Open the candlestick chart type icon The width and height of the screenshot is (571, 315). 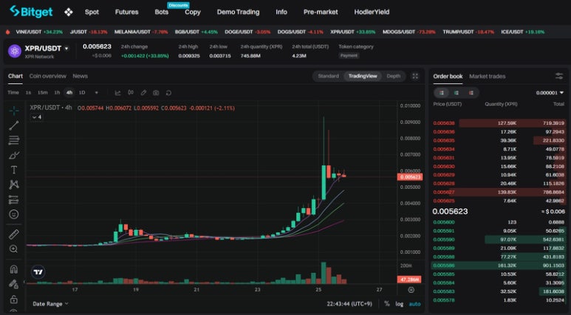click(x=131, y=93)
